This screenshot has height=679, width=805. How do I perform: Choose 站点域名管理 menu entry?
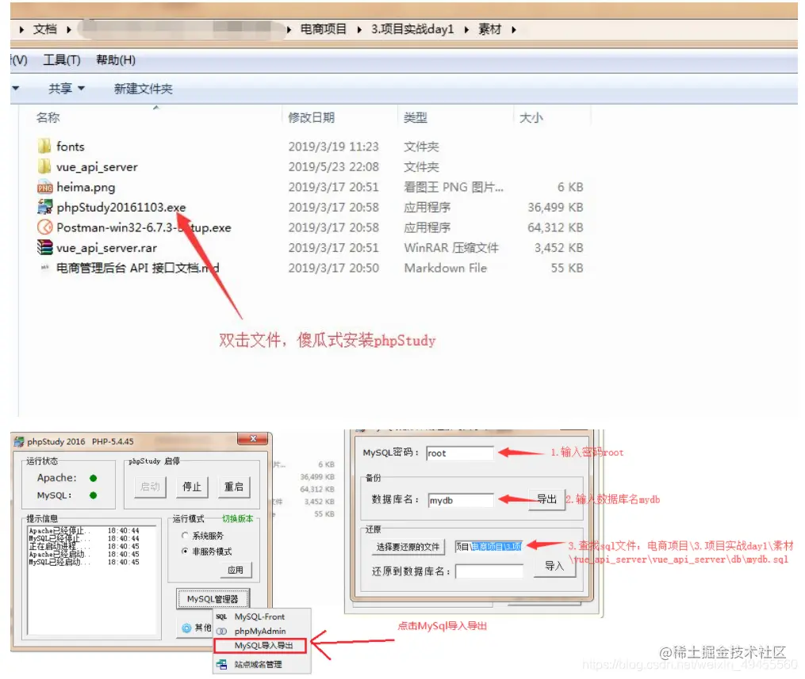tap(258, 665)
